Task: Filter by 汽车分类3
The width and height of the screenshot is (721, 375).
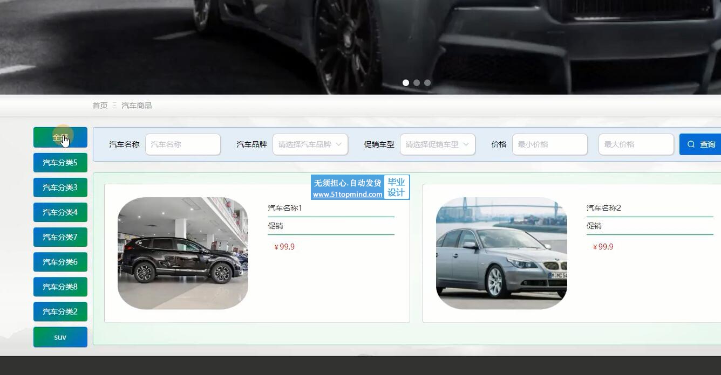Action: (60, 188)
